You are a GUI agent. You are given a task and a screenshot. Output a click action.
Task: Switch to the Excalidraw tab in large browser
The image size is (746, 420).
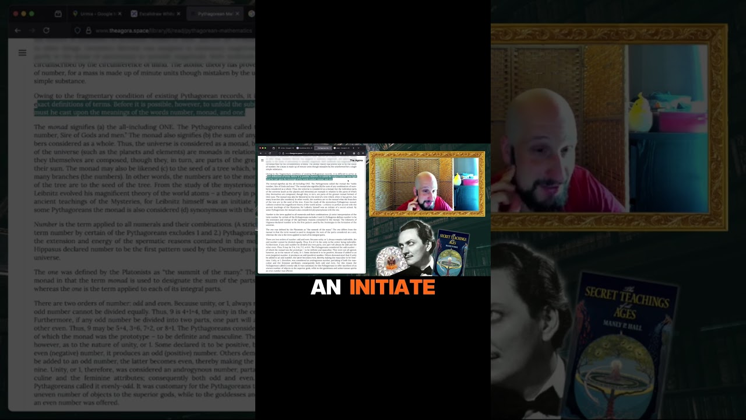point(155,13)
